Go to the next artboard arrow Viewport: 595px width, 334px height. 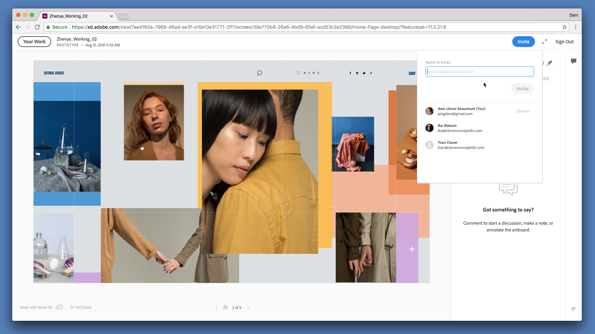click(x=249, y=307)
